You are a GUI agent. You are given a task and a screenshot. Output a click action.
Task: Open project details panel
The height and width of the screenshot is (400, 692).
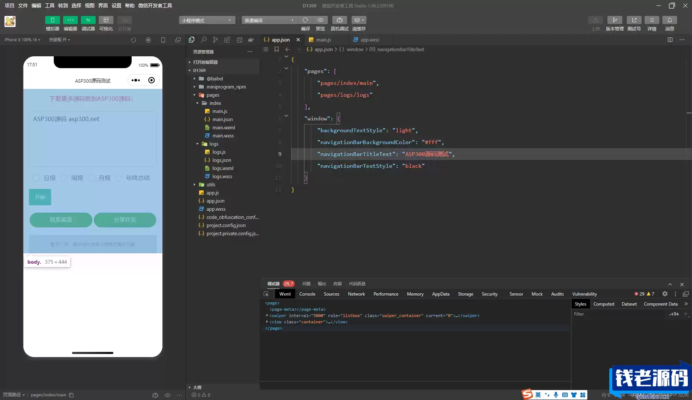coord(652,20)
